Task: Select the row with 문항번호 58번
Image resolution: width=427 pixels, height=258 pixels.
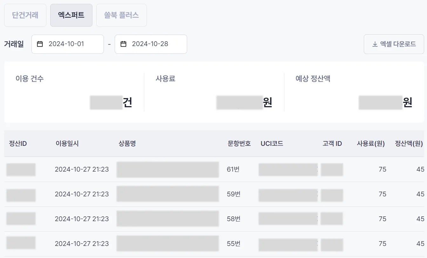Action: point(233,219)
